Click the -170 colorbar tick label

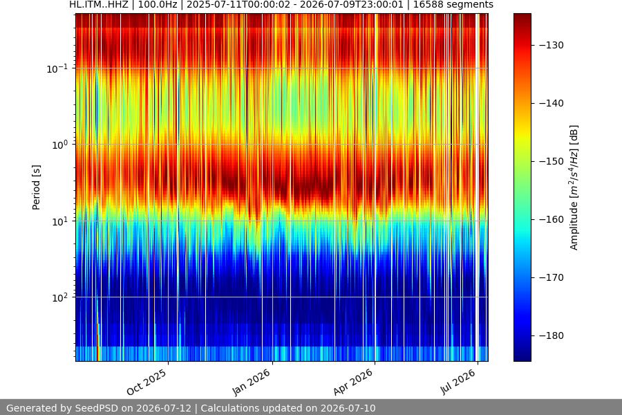pos(552,277)
